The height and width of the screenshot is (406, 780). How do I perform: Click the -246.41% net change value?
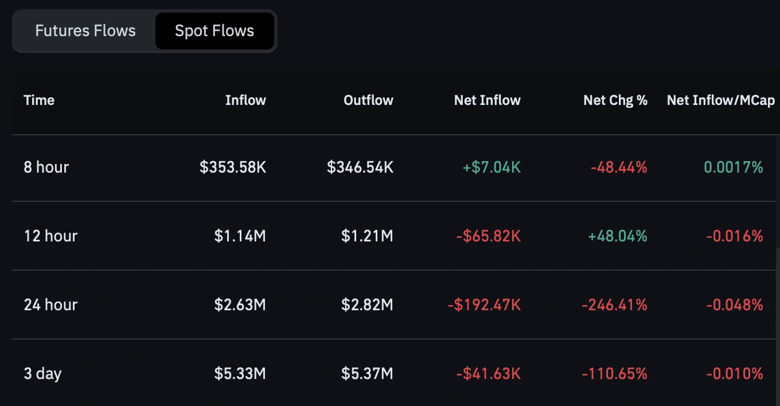pos(615,304)
